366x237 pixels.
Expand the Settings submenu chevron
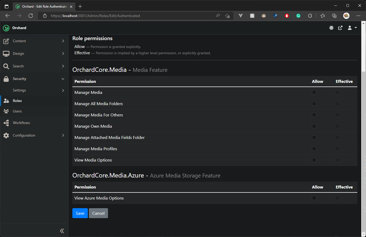63,90
